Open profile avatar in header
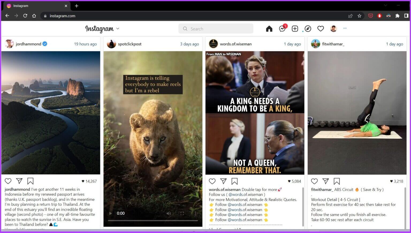The width and height of the screenshot is (411, 233). [x=333, y=29]
